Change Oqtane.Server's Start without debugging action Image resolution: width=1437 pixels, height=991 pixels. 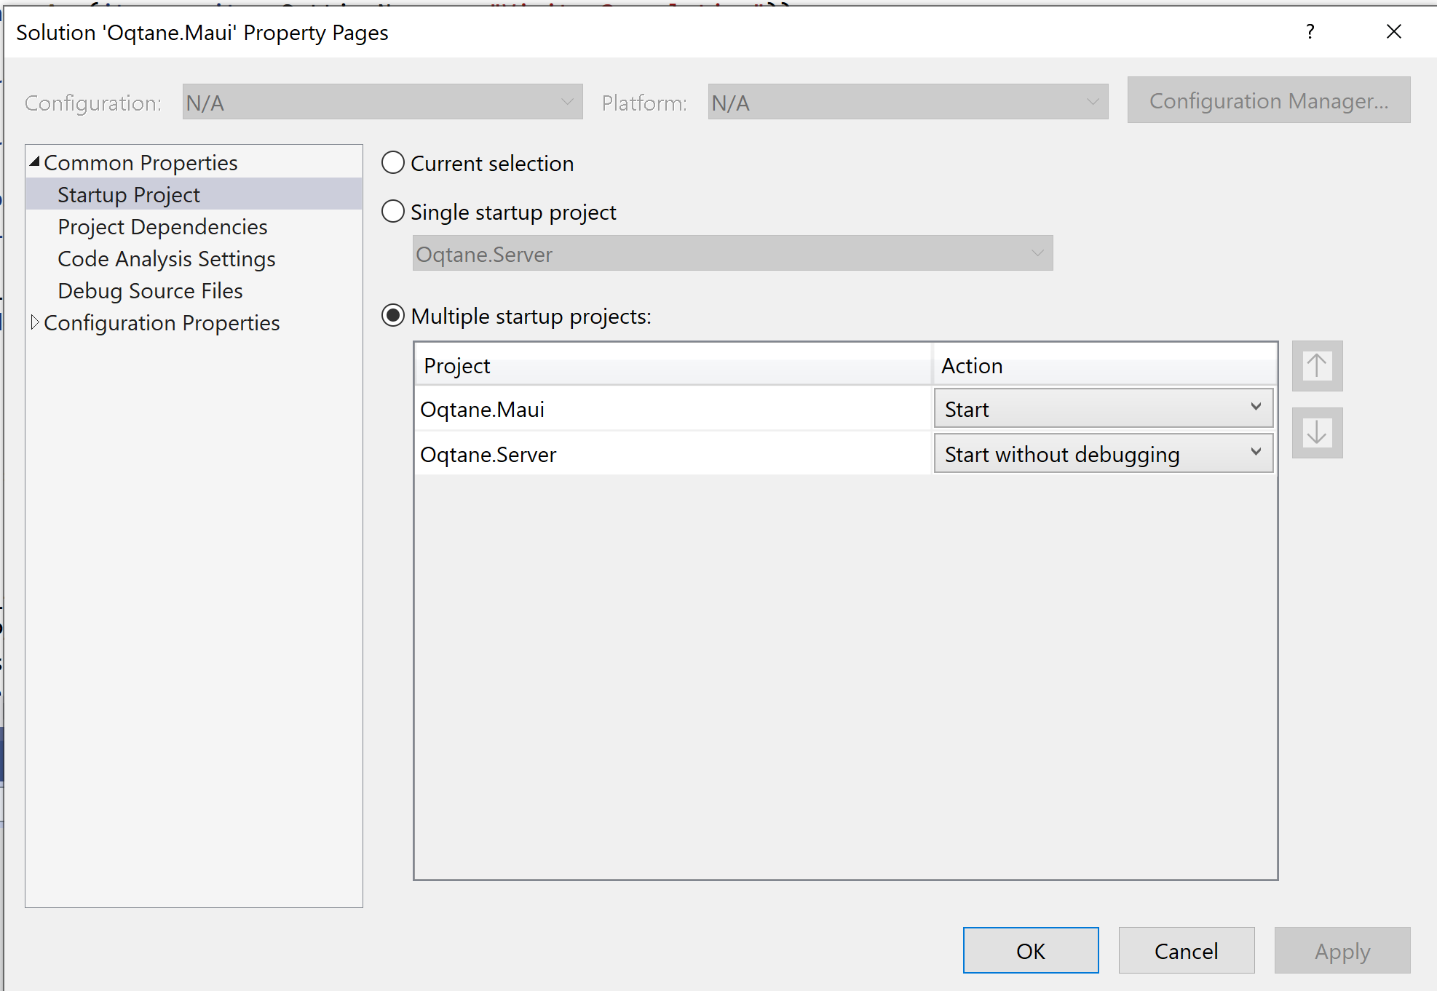pos(1255,453)
